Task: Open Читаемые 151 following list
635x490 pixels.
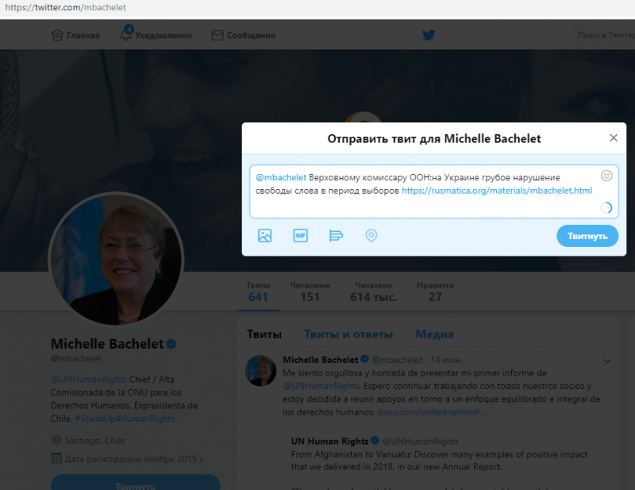Action: click(310, 291)
